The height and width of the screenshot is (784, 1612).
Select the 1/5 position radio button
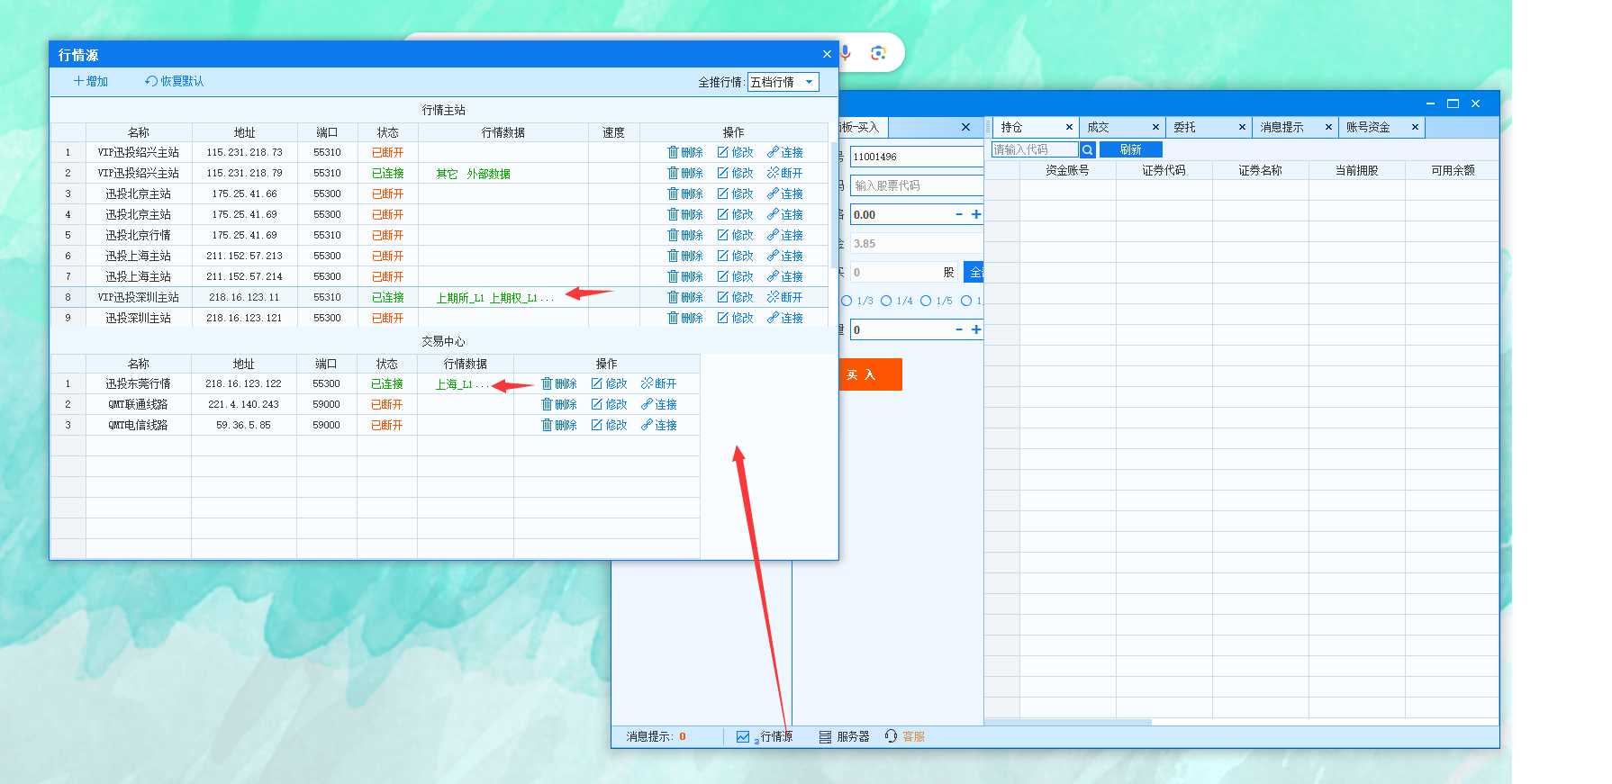(926, 301)
